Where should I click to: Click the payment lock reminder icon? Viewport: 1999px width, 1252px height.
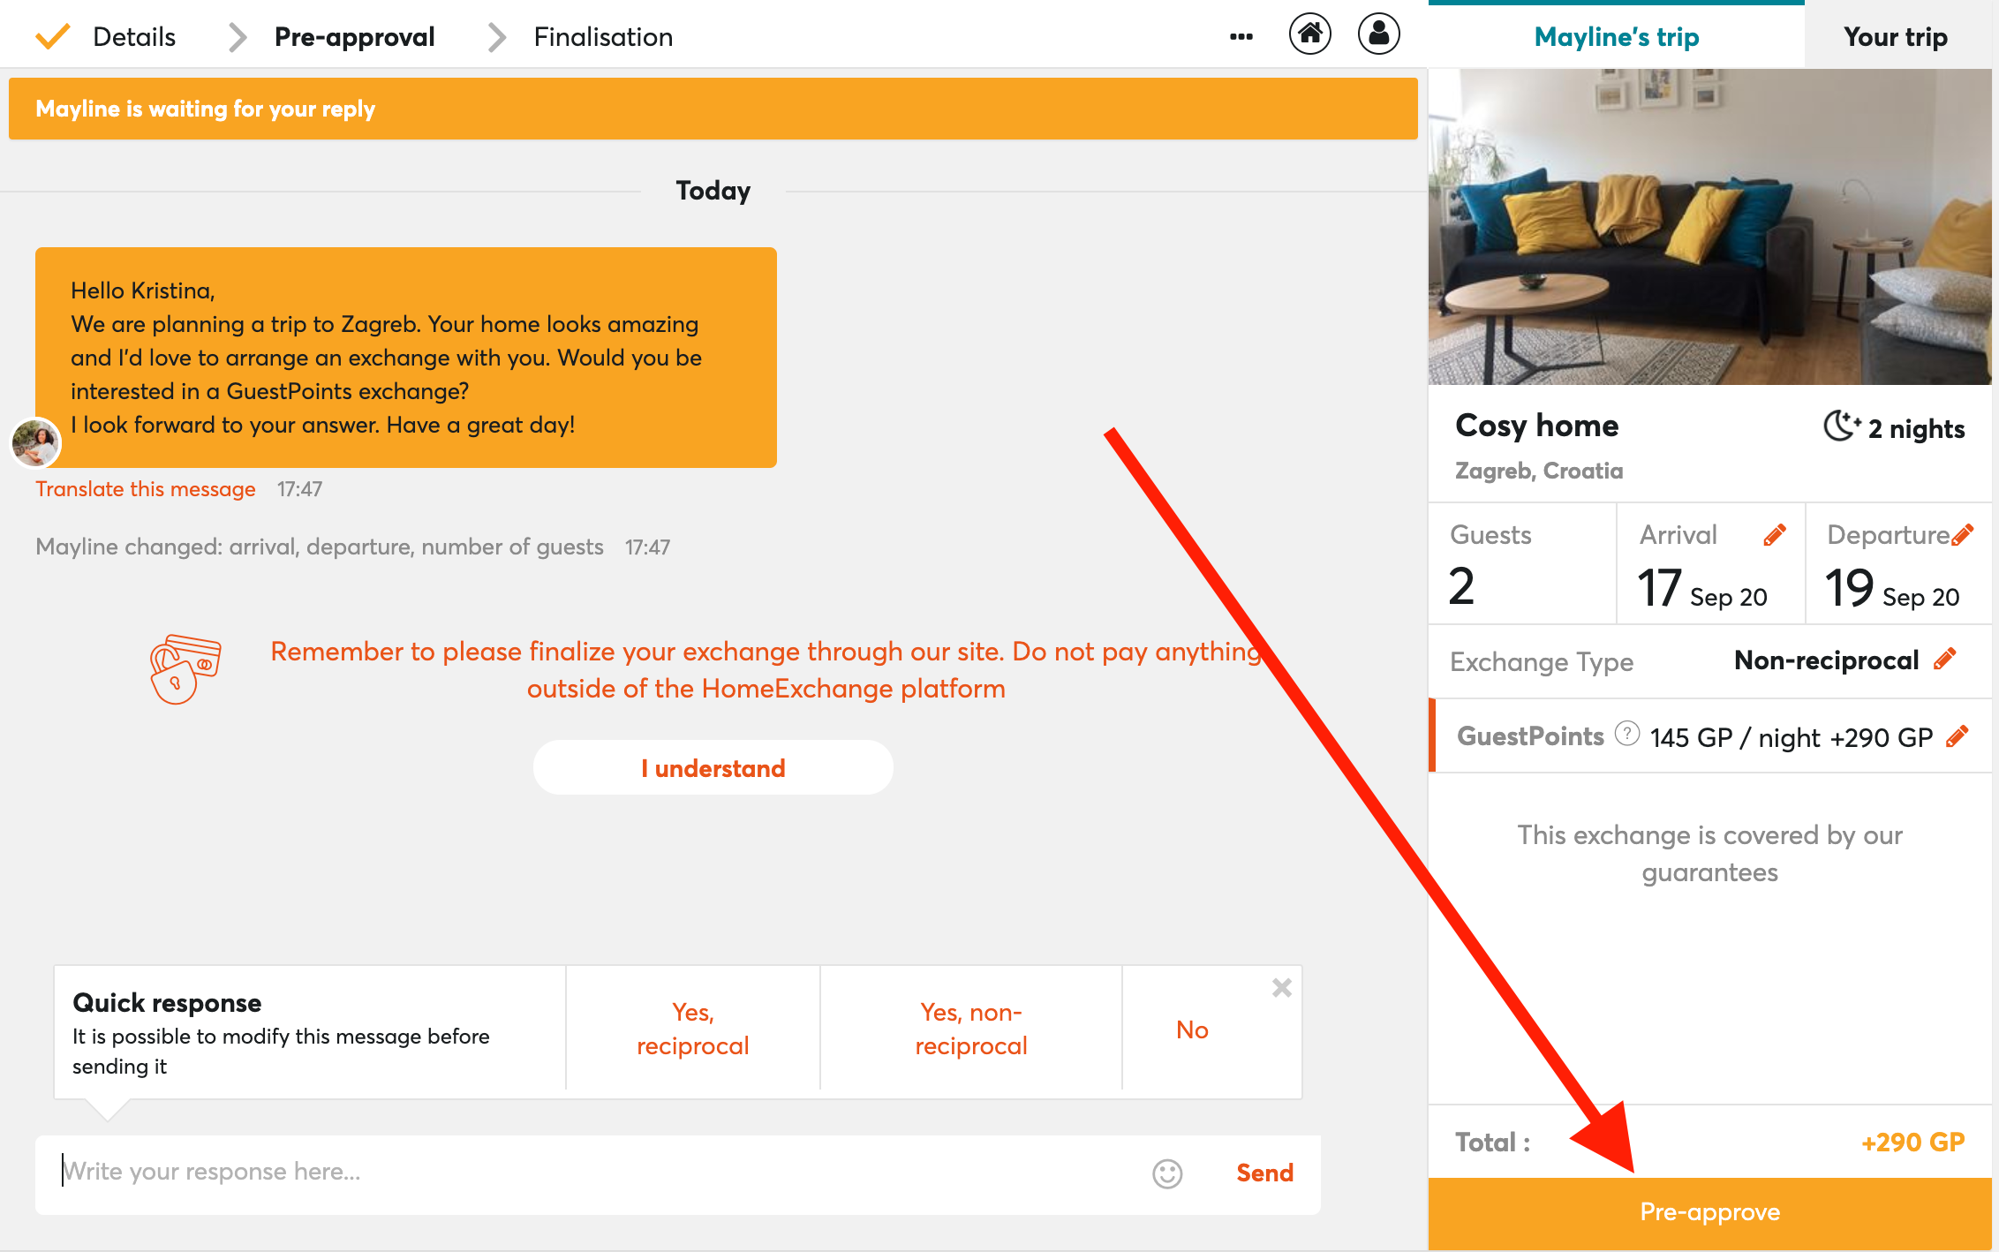coord(186,669)
